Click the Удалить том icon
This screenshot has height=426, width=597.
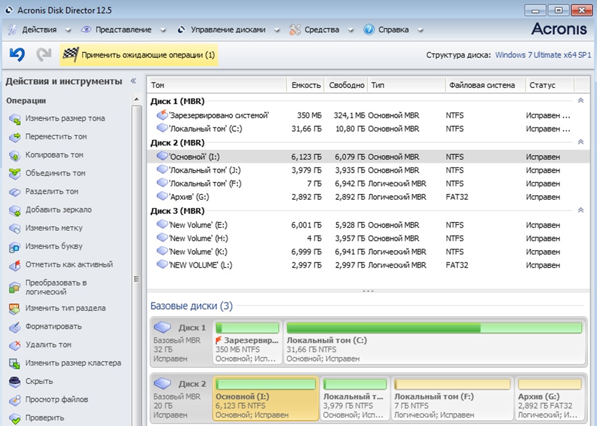coord(14,345)
